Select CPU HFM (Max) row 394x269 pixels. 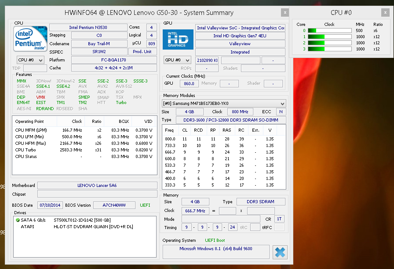click(84, 143)
